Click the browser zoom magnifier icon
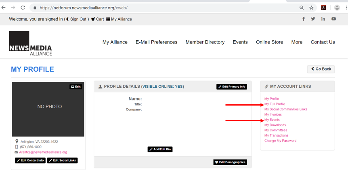This screenshot has width=348, height=170. [302, 8]
